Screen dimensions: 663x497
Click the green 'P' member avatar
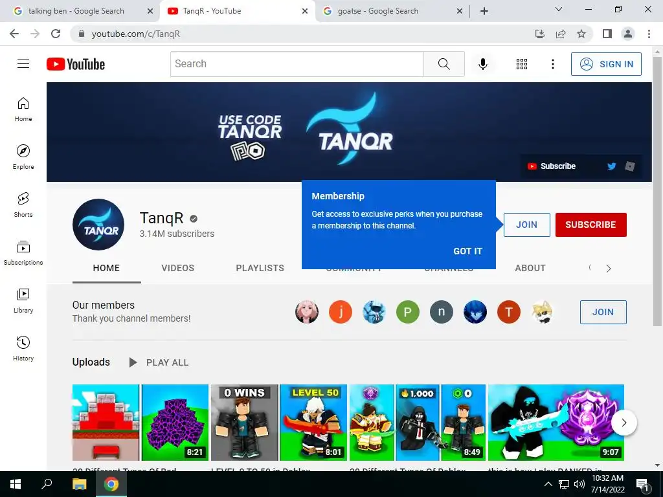click(x=408, y=312)
